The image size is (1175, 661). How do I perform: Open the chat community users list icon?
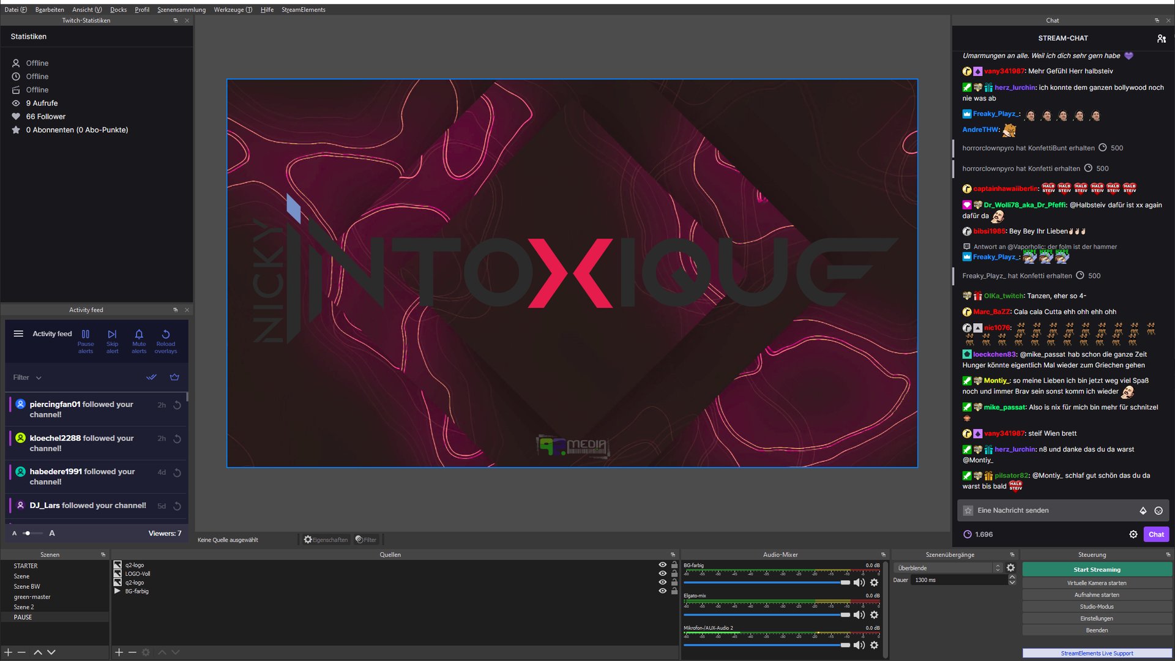pos(1162,39)
